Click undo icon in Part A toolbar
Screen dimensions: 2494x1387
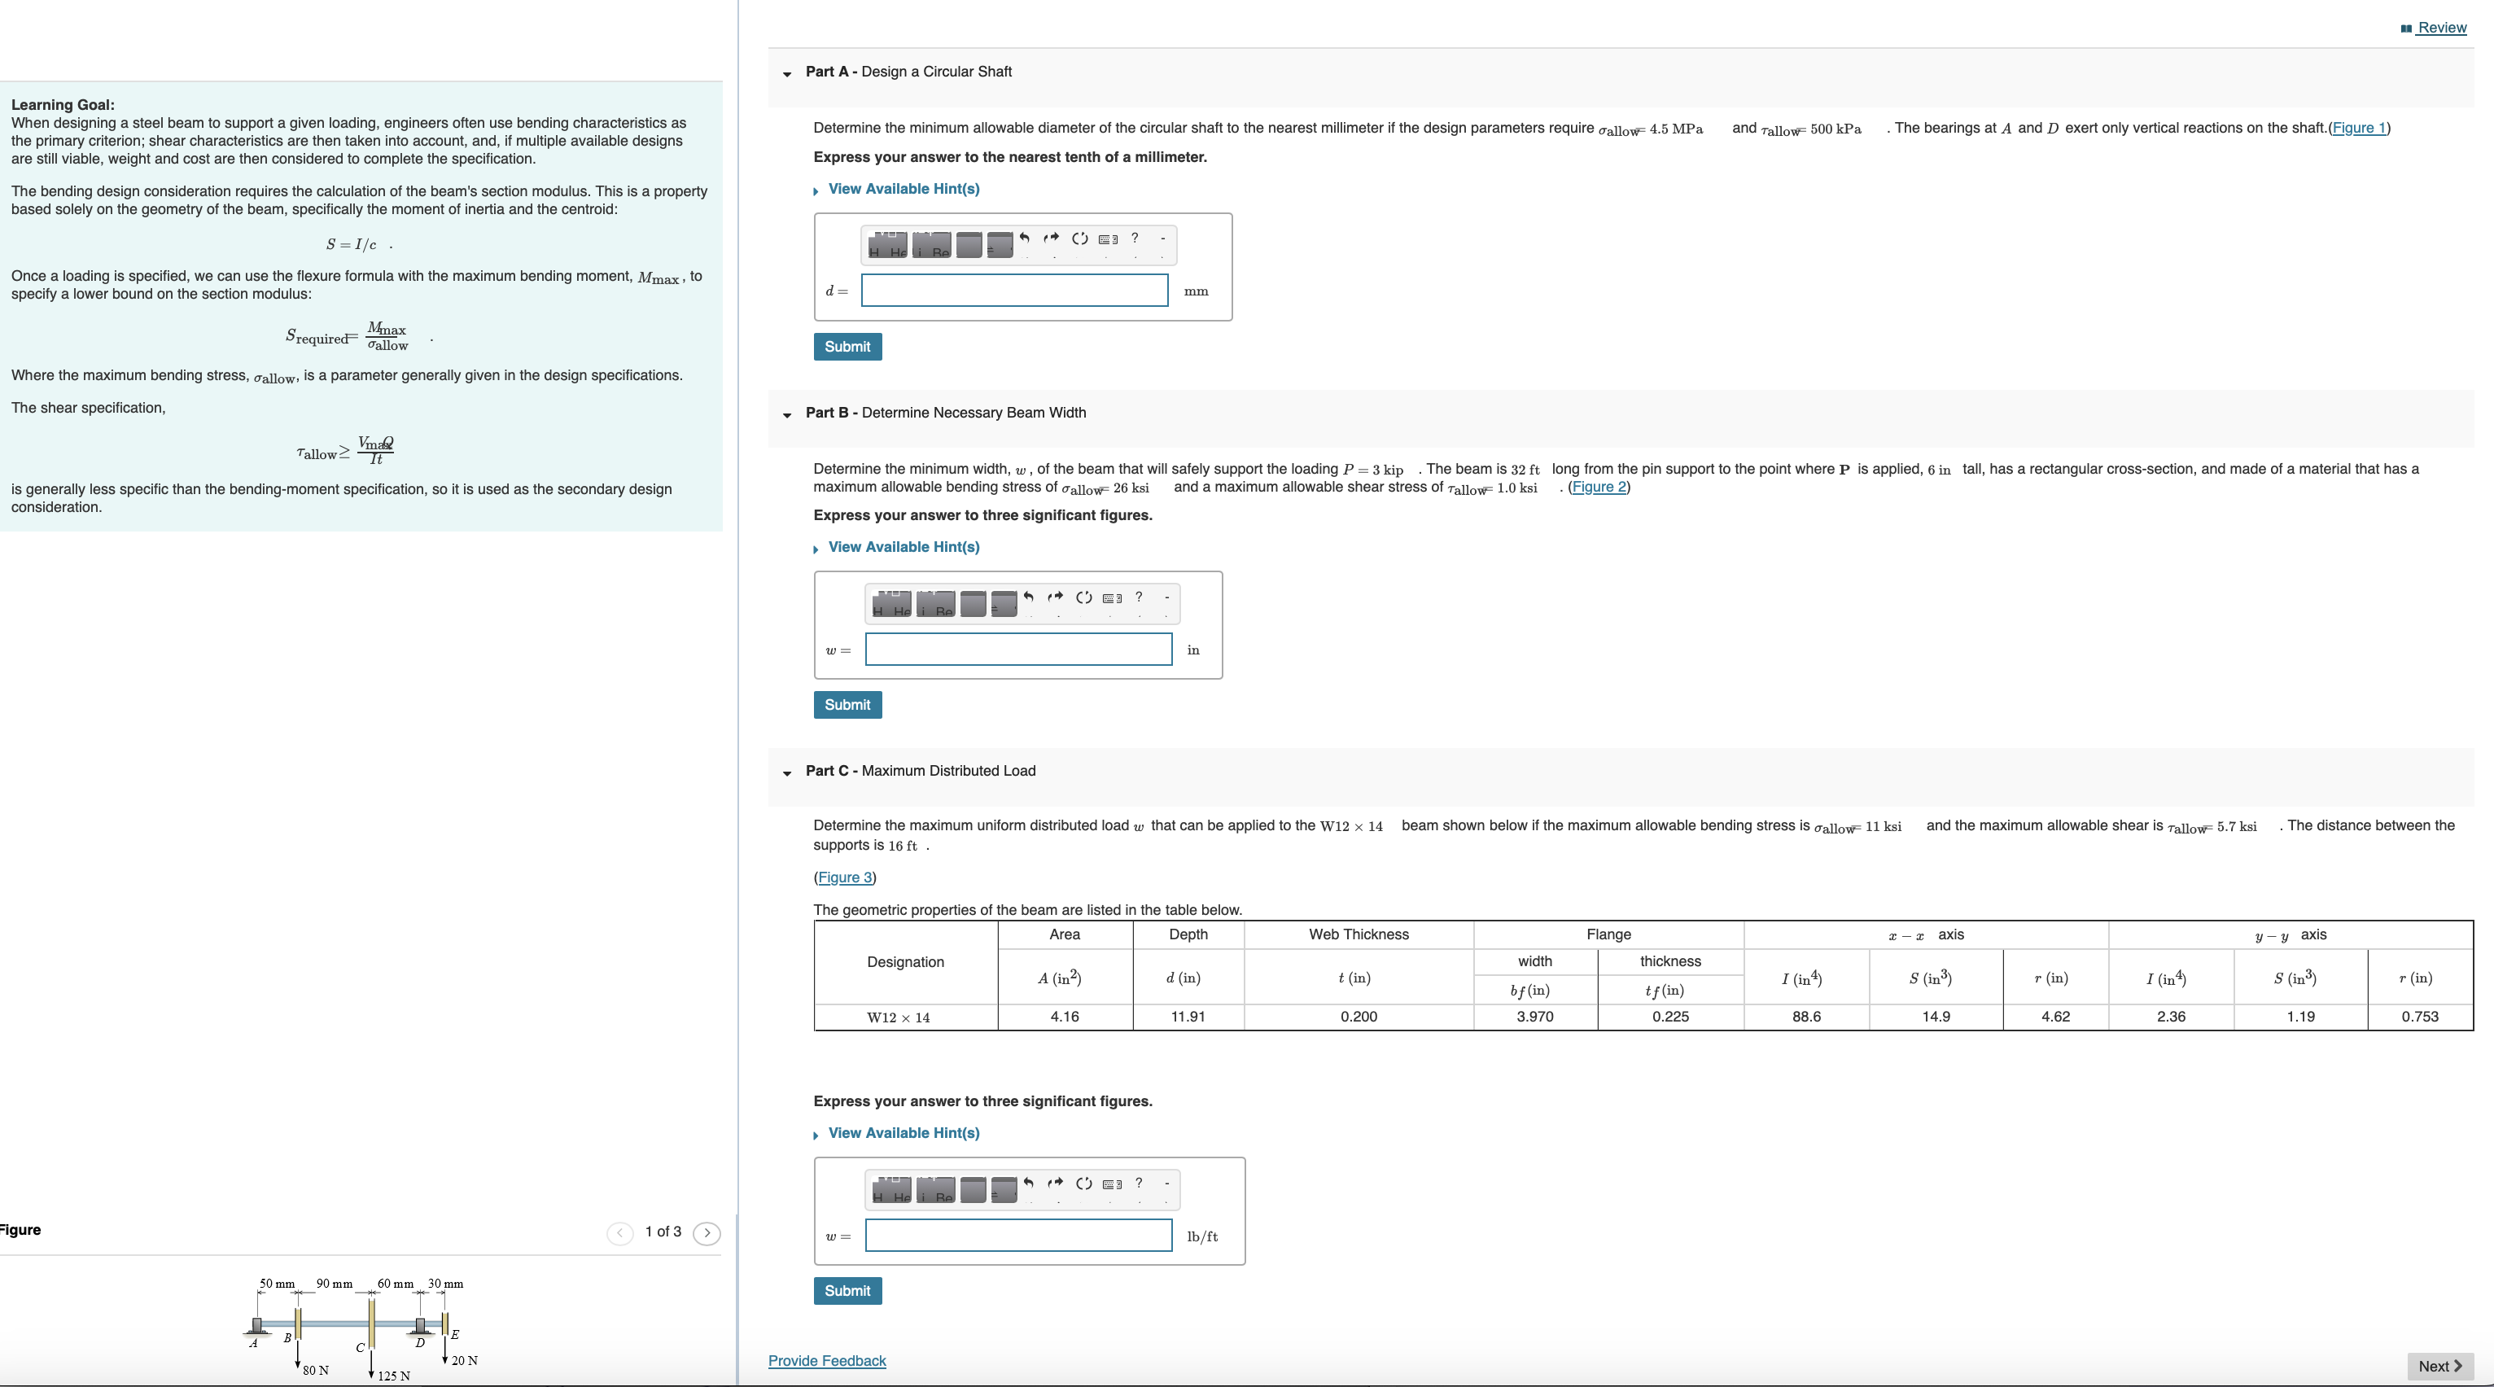point(1024,238)
